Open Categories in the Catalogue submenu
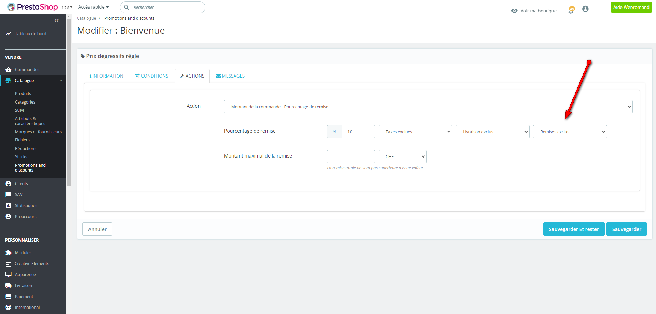The height and width of the screenshot is (314, 656). click(25, 102)
